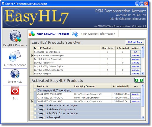Click the Activated (GMT) column header

tap(121, 86)
